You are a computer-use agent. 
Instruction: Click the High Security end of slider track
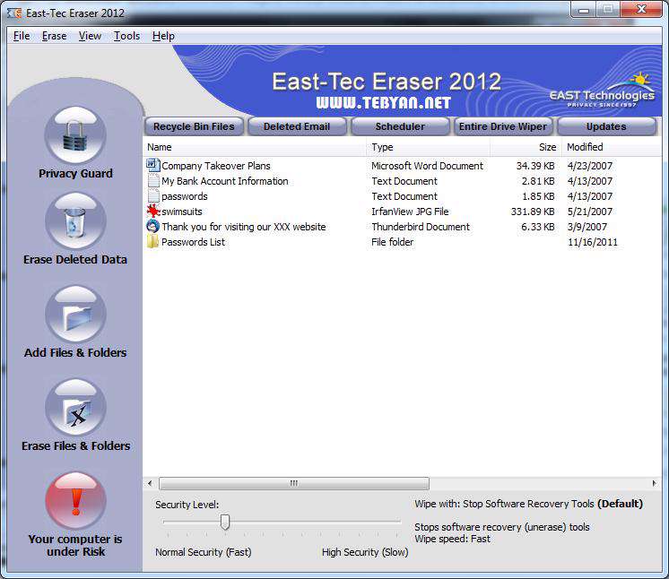click(397, 522)
